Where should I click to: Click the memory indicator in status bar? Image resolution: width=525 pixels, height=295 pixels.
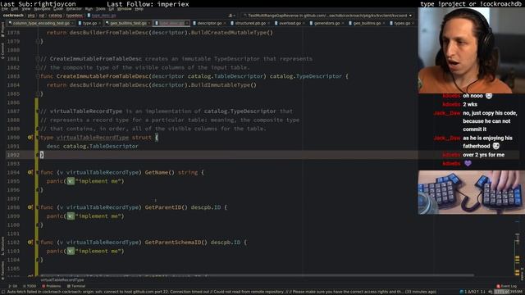click(x=509, y=292)
